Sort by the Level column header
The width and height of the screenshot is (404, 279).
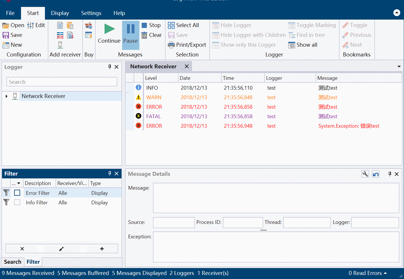[160, 78]
